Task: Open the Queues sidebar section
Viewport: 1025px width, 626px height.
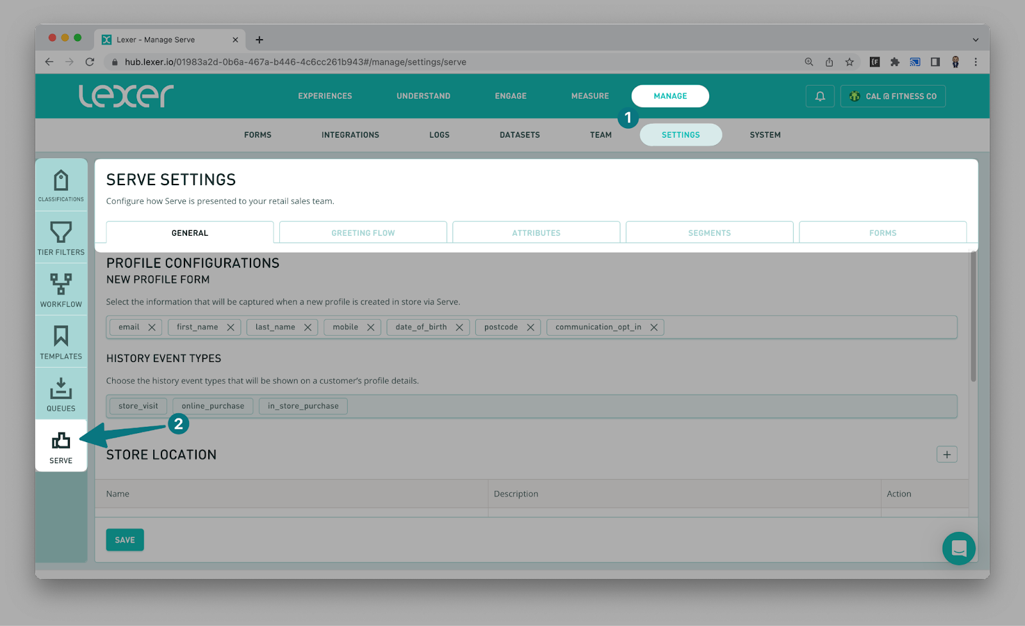Action: [x=61, y=393]
